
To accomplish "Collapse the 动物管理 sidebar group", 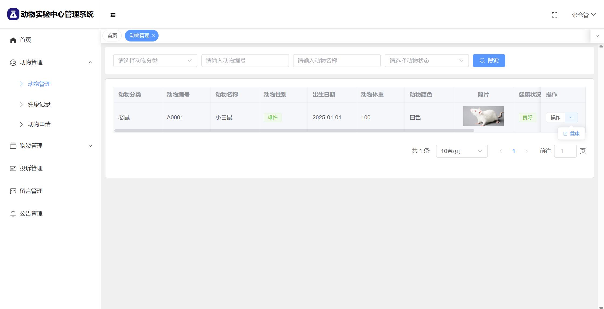I will pyautogui.click(x=90, y=63).
